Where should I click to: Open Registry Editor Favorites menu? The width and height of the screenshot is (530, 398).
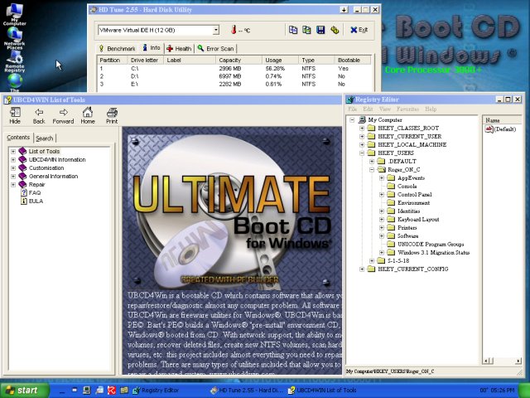coord(407,109)
